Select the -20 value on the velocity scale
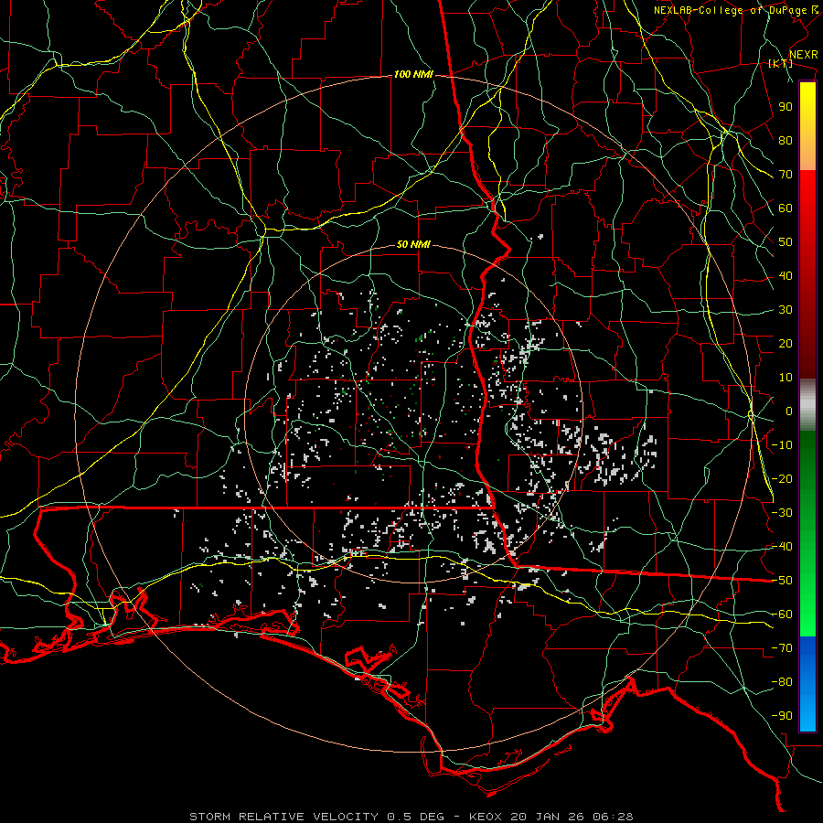 click(782, 478)
